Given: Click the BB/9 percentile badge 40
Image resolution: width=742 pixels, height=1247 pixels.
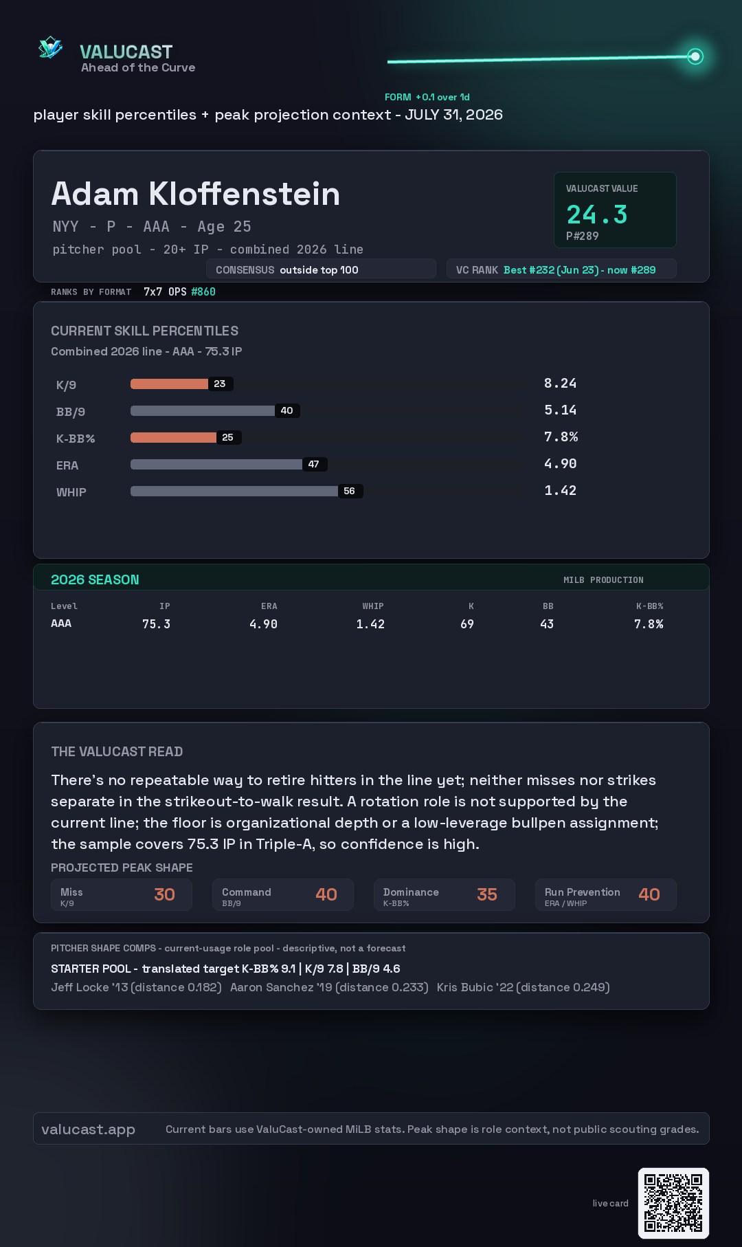Looking at the screenshot, I should pyautogui.click(x=287, y=410).
